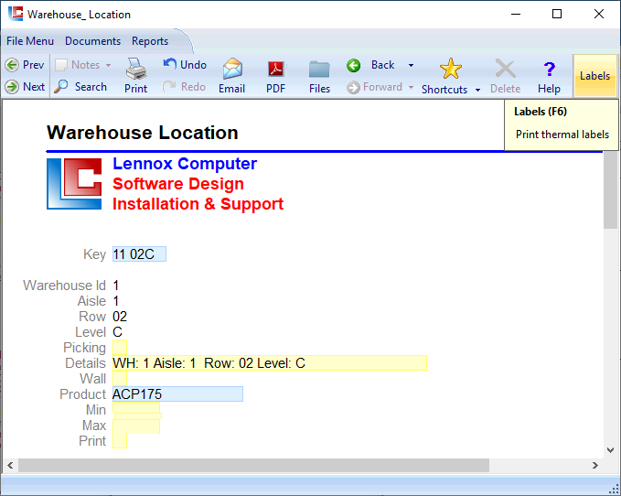Screen dimensions: 621x496
Task: Click the Email envelope icon
Action: pos(232,69)
